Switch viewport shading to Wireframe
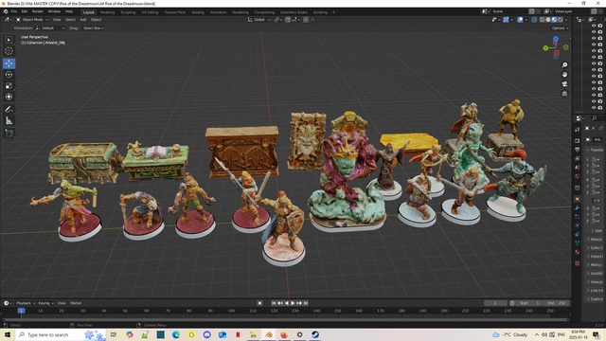This screenshot has width=606, height=341. pyautogui.click(x=542, y=20)
